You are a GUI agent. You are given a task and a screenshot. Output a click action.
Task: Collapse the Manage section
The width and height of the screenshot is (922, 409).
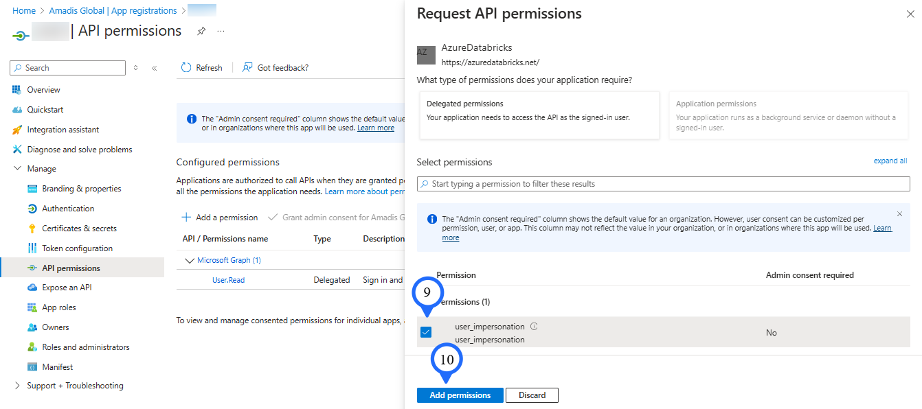click(x=17, y=169)
